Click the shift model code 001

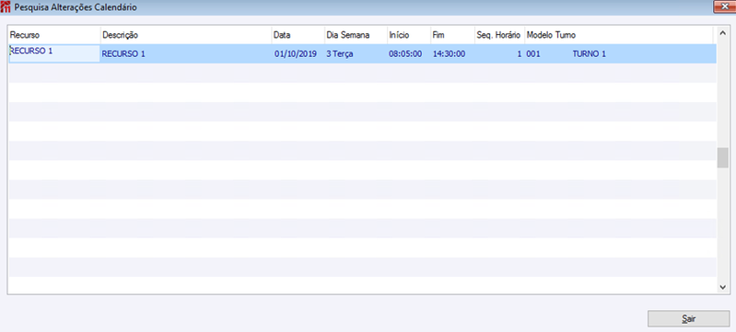point(533,54)
